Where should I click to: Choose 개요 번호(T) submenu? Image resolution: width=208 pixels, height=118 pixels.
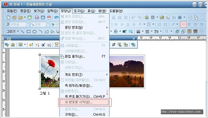84,75
